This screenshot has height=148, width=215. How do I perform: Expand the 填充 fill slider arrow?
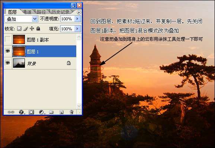coord(78,28)
